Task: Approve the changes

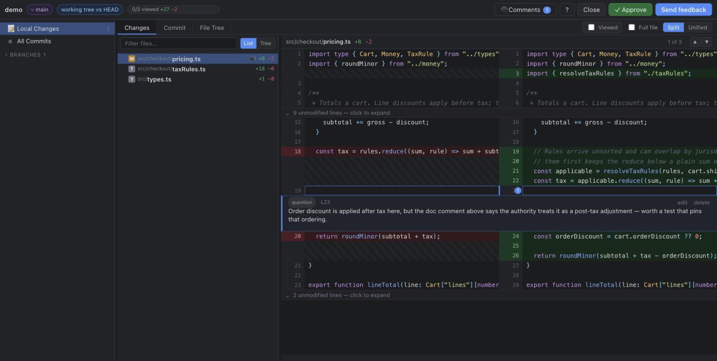Action: (x=630, y=10)
